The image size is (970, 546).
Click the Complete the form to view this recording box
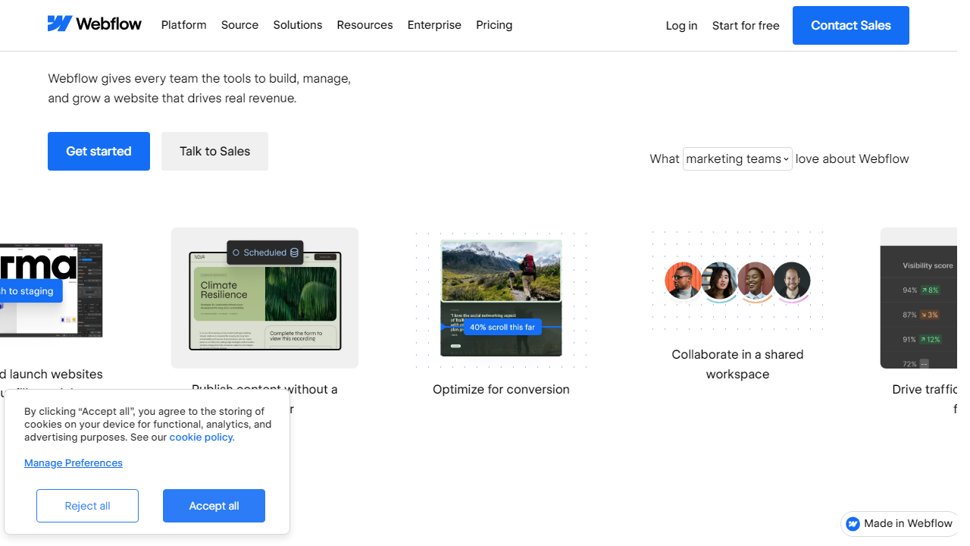click(x=299, y=336)
